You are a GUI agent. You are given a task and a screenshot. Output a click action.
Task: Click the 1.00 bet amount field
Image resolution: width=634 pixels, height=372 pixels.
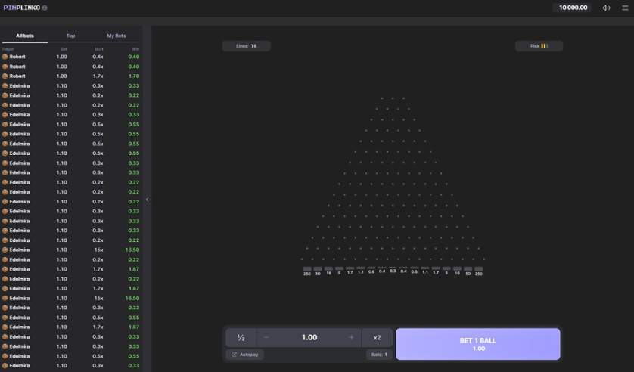[309, 337]
